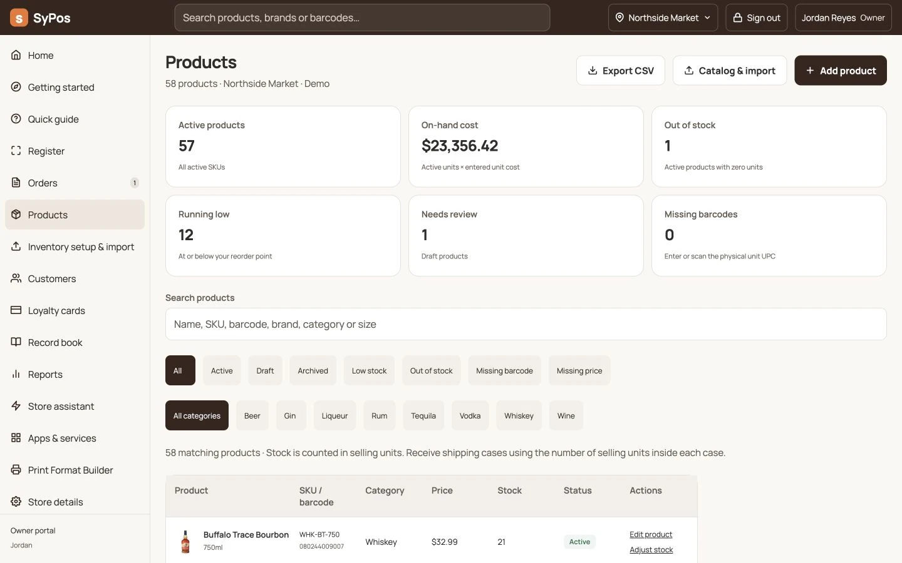902x563 pixels.
Task: Filter products by Active status
Action: coord(222,370)
